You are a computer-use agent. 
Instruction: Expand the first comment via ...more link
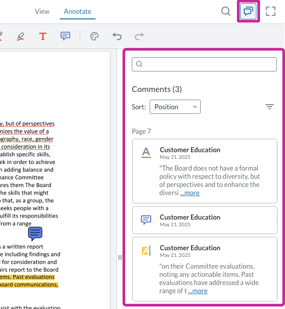(189, 193)
